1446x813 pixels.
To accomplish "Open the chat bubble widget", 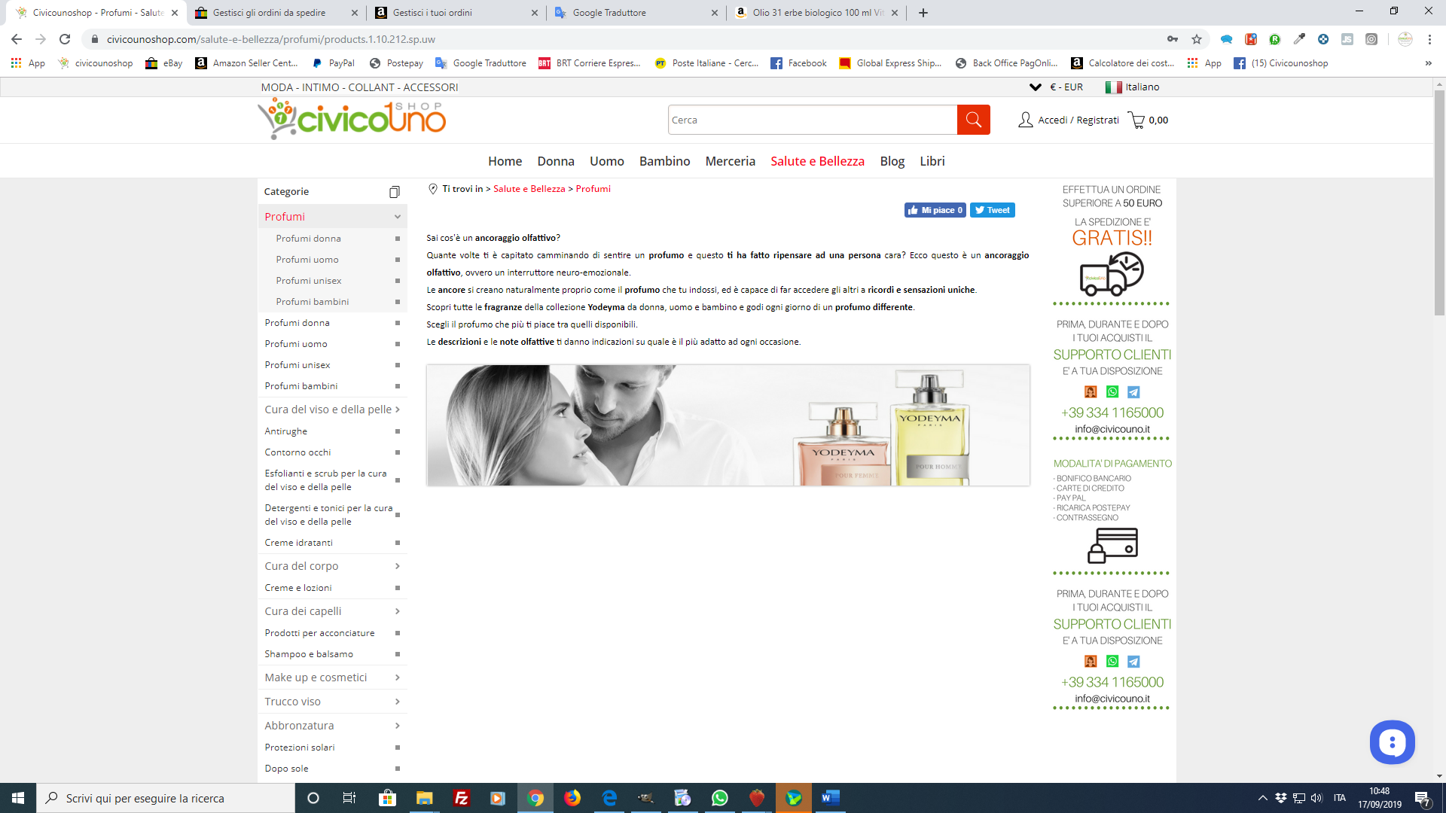I will pos(1392,742).
